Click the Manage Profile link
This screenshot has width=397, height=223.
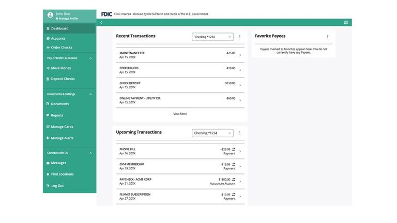click(x=68, y=19)
